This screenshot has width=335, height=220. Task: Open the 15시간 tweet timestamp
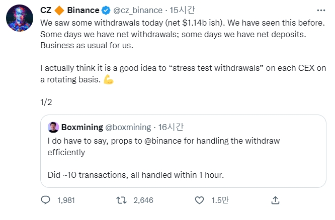pyautogui.click(x=183, y=10)
